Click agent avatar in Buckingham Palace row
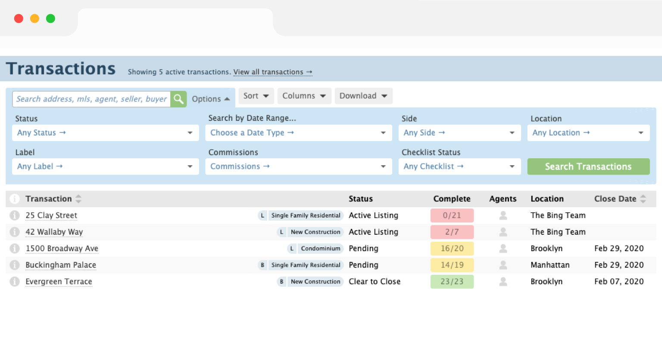662x344 pixels. coord(503,265)
